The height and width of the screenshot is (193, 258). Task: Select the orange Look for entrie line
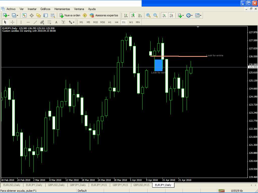tap(179, 56)
